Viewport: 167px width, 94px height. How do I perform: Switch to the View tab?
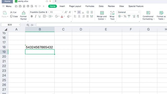click(122, 6)
